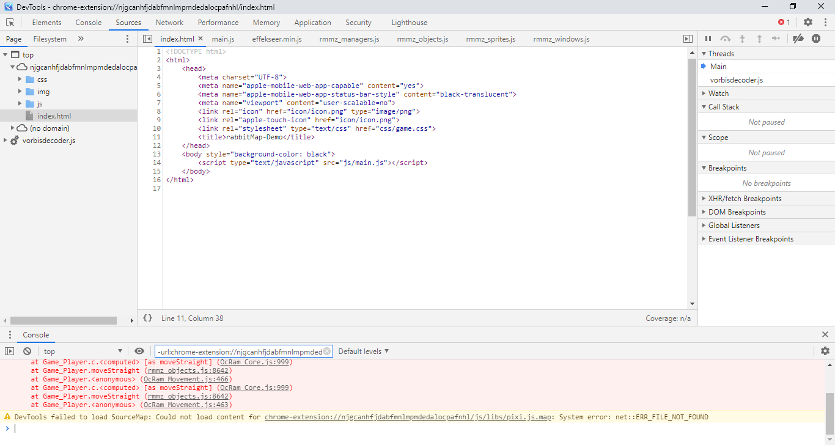
Task: Expand the img folder
Action: (20, 92)
